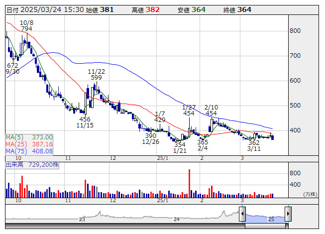Click the 2/10 peak label of 454
The height and width of the screenshot is (234, 325).
coord(212,114)
